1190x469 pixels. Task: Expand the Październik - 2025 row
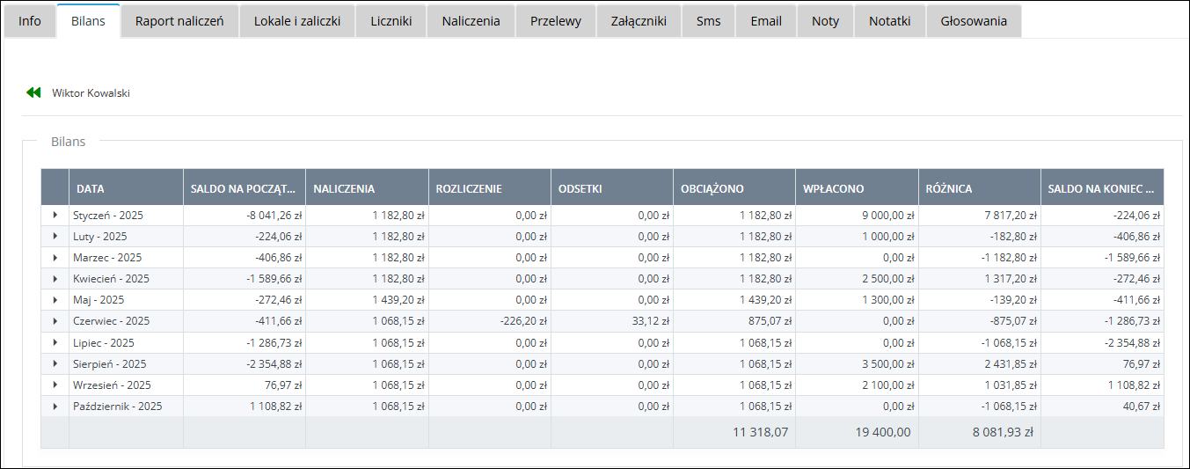tap(55, 407)
